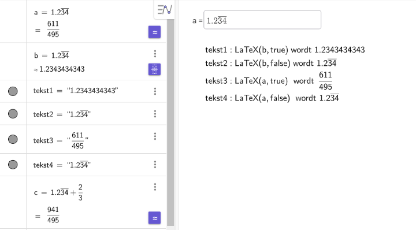Screen dimensions: 416x230
Task: Click the input box for a
Action: coord(262,20)
